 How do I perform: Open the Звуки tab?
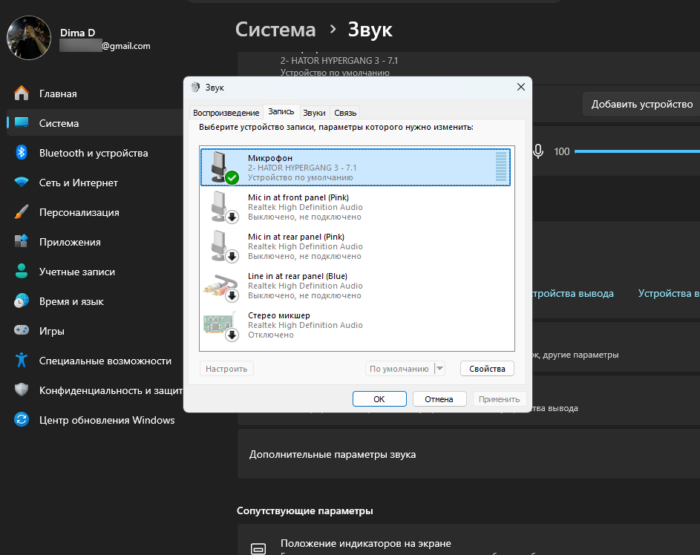(x=314, y=113)
